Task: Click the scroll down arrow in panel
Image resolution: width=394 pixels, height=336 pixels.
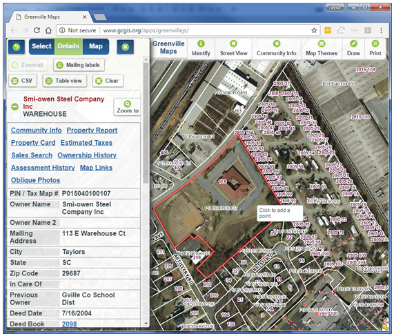Action: point(146,323)
